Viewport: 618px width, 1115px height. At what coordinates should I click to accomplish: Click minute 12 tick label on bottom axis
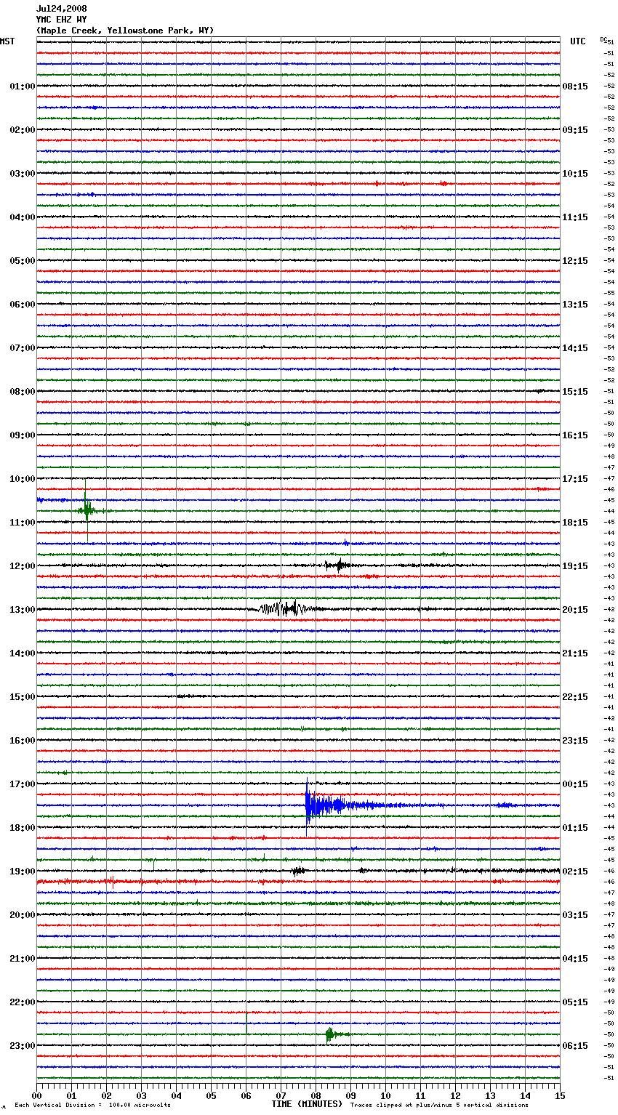(455, 1095)
